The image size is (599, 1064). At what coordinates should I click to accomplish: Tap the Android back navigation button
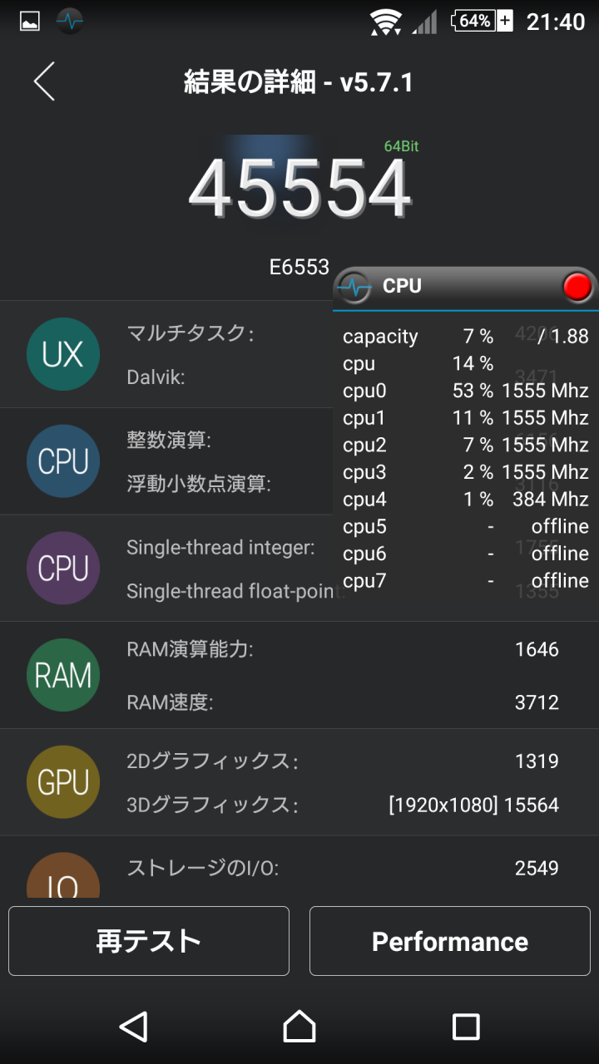pos(133,1027)
